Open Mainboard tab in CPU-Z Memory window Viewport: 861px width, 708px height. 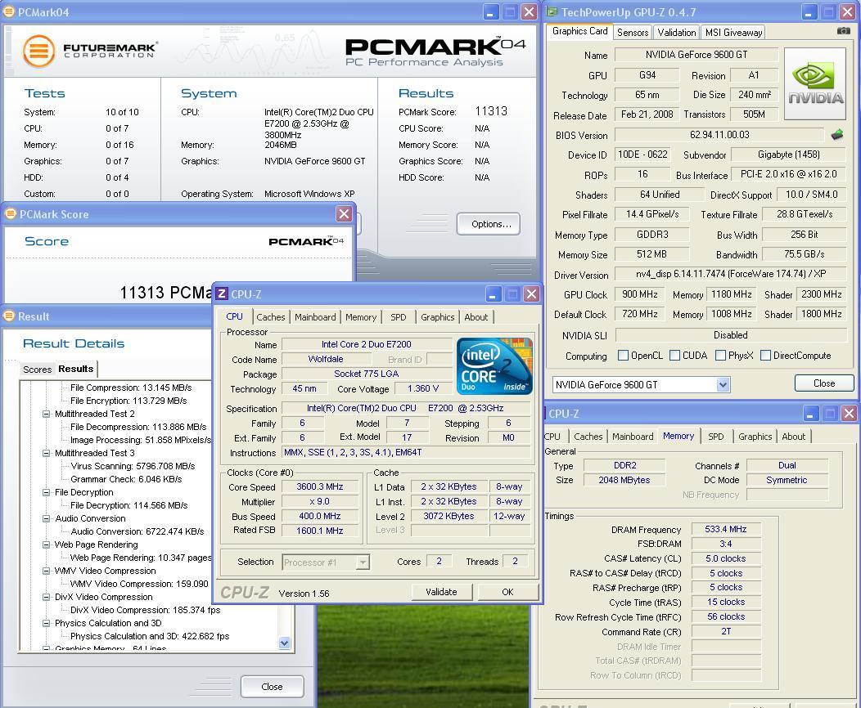point(633,437)
